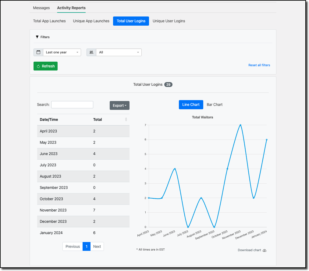Click the download chart cloud icon
The height and width of the screenshot is (271, 309).
pos(265,250)
